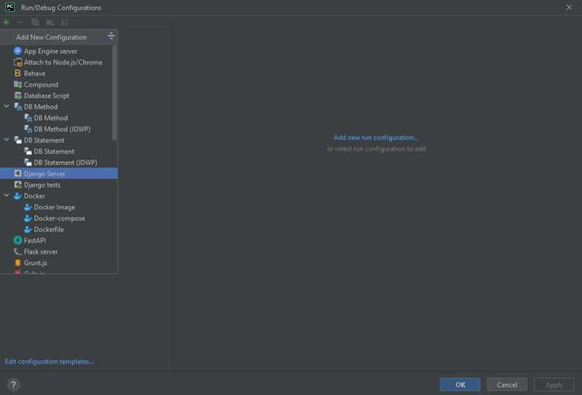The image size is (582, 395).
Task: Click the Django Server icon
Action: (17, 173)
